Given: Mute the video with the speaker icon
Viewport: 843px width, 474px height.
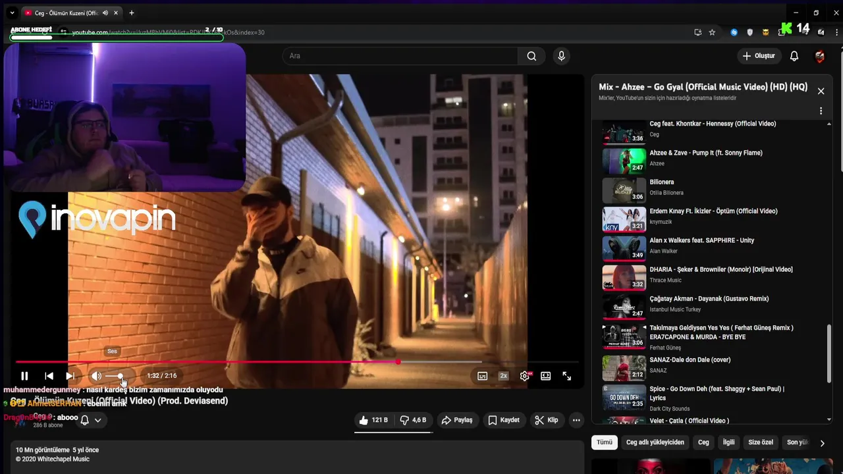Looking at the screenshot, I should pyautogui.click(x=96, y=376).
